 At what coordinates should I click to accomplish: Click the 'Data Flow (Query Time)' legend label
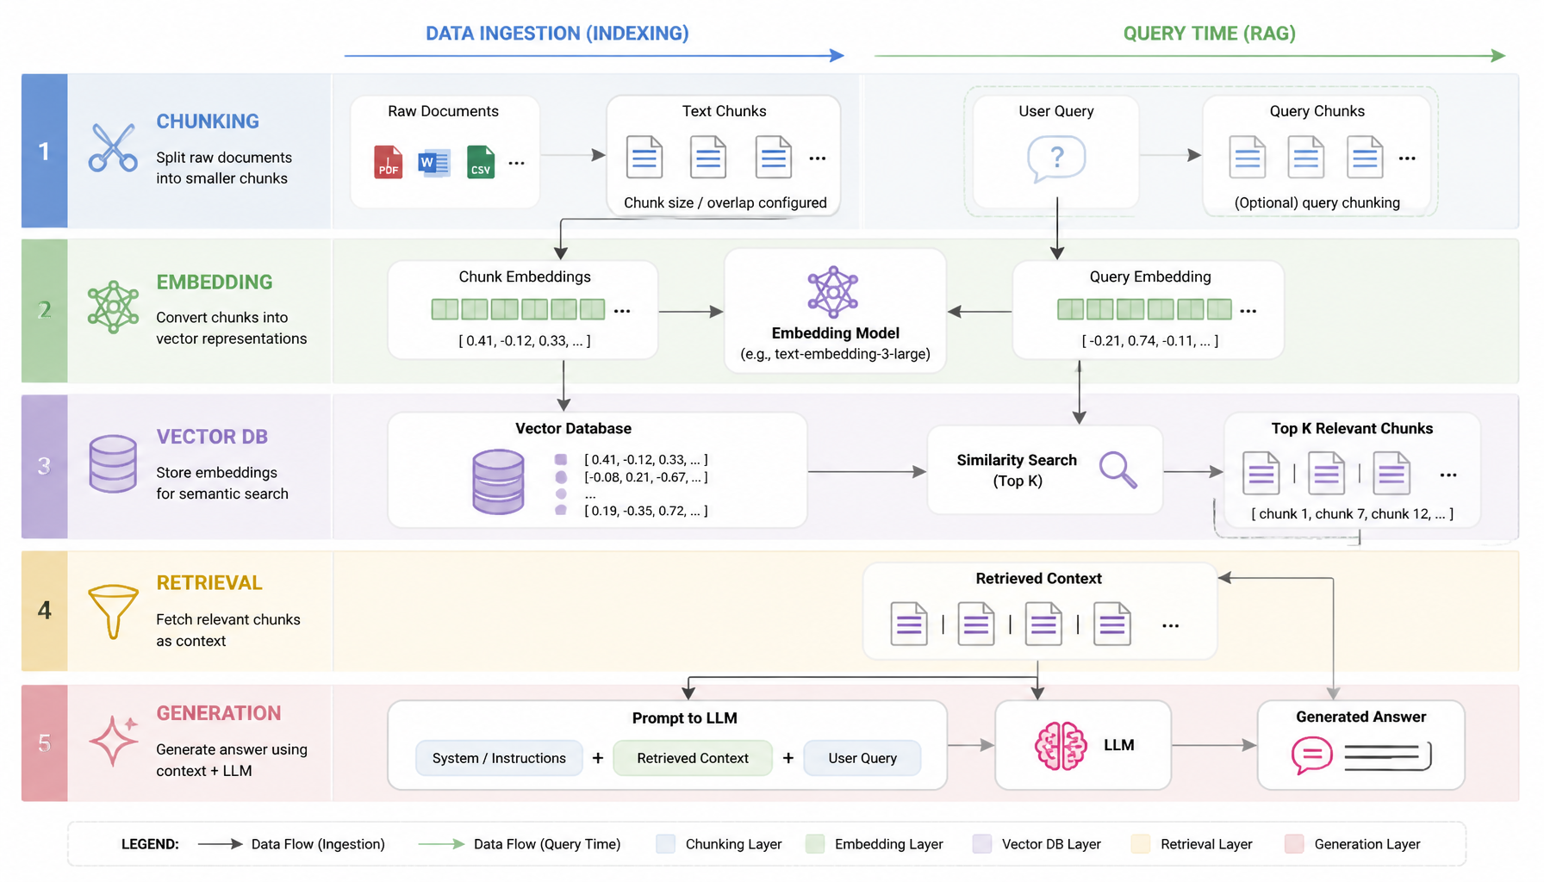[547, 844]
